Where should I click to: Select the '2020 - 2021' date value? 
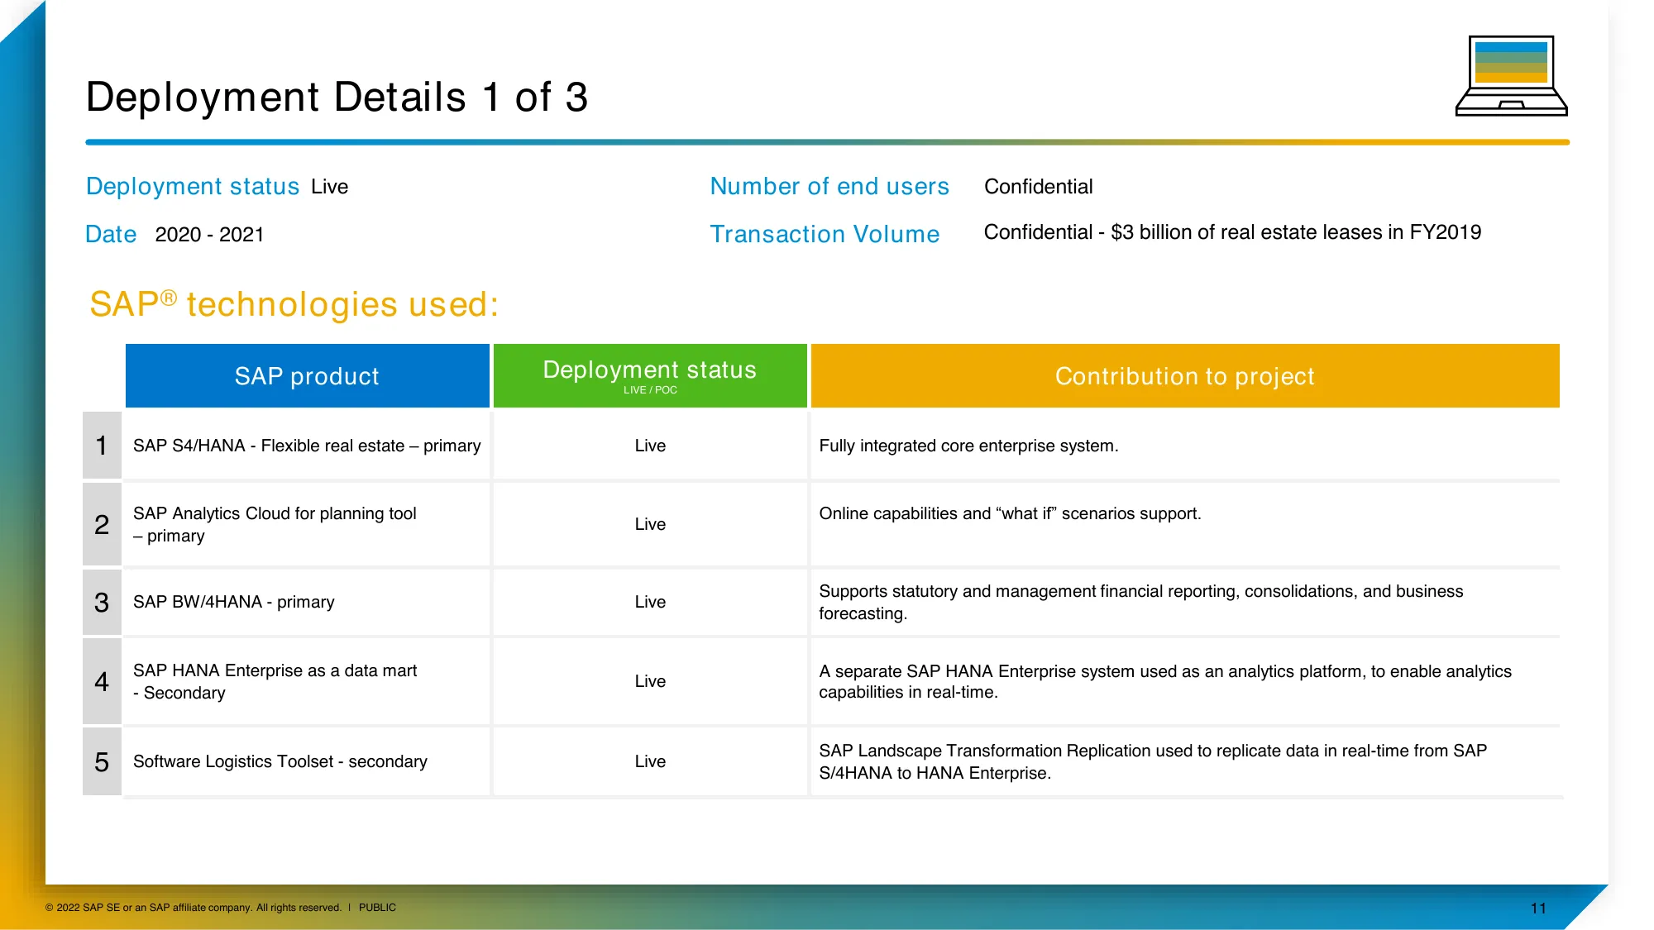[209, 235]
